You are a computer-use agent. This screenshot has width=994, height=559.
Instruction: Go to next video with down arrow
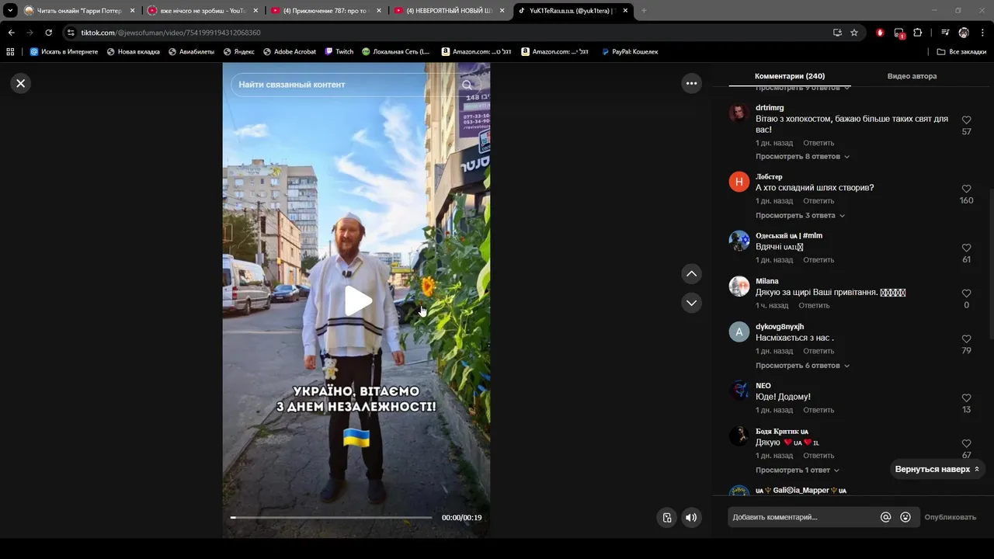pos(691,303)
